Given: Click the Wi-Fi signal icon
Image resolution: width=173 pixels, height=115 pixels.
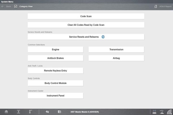Looking at the screenshot, I should coord(169,112).
